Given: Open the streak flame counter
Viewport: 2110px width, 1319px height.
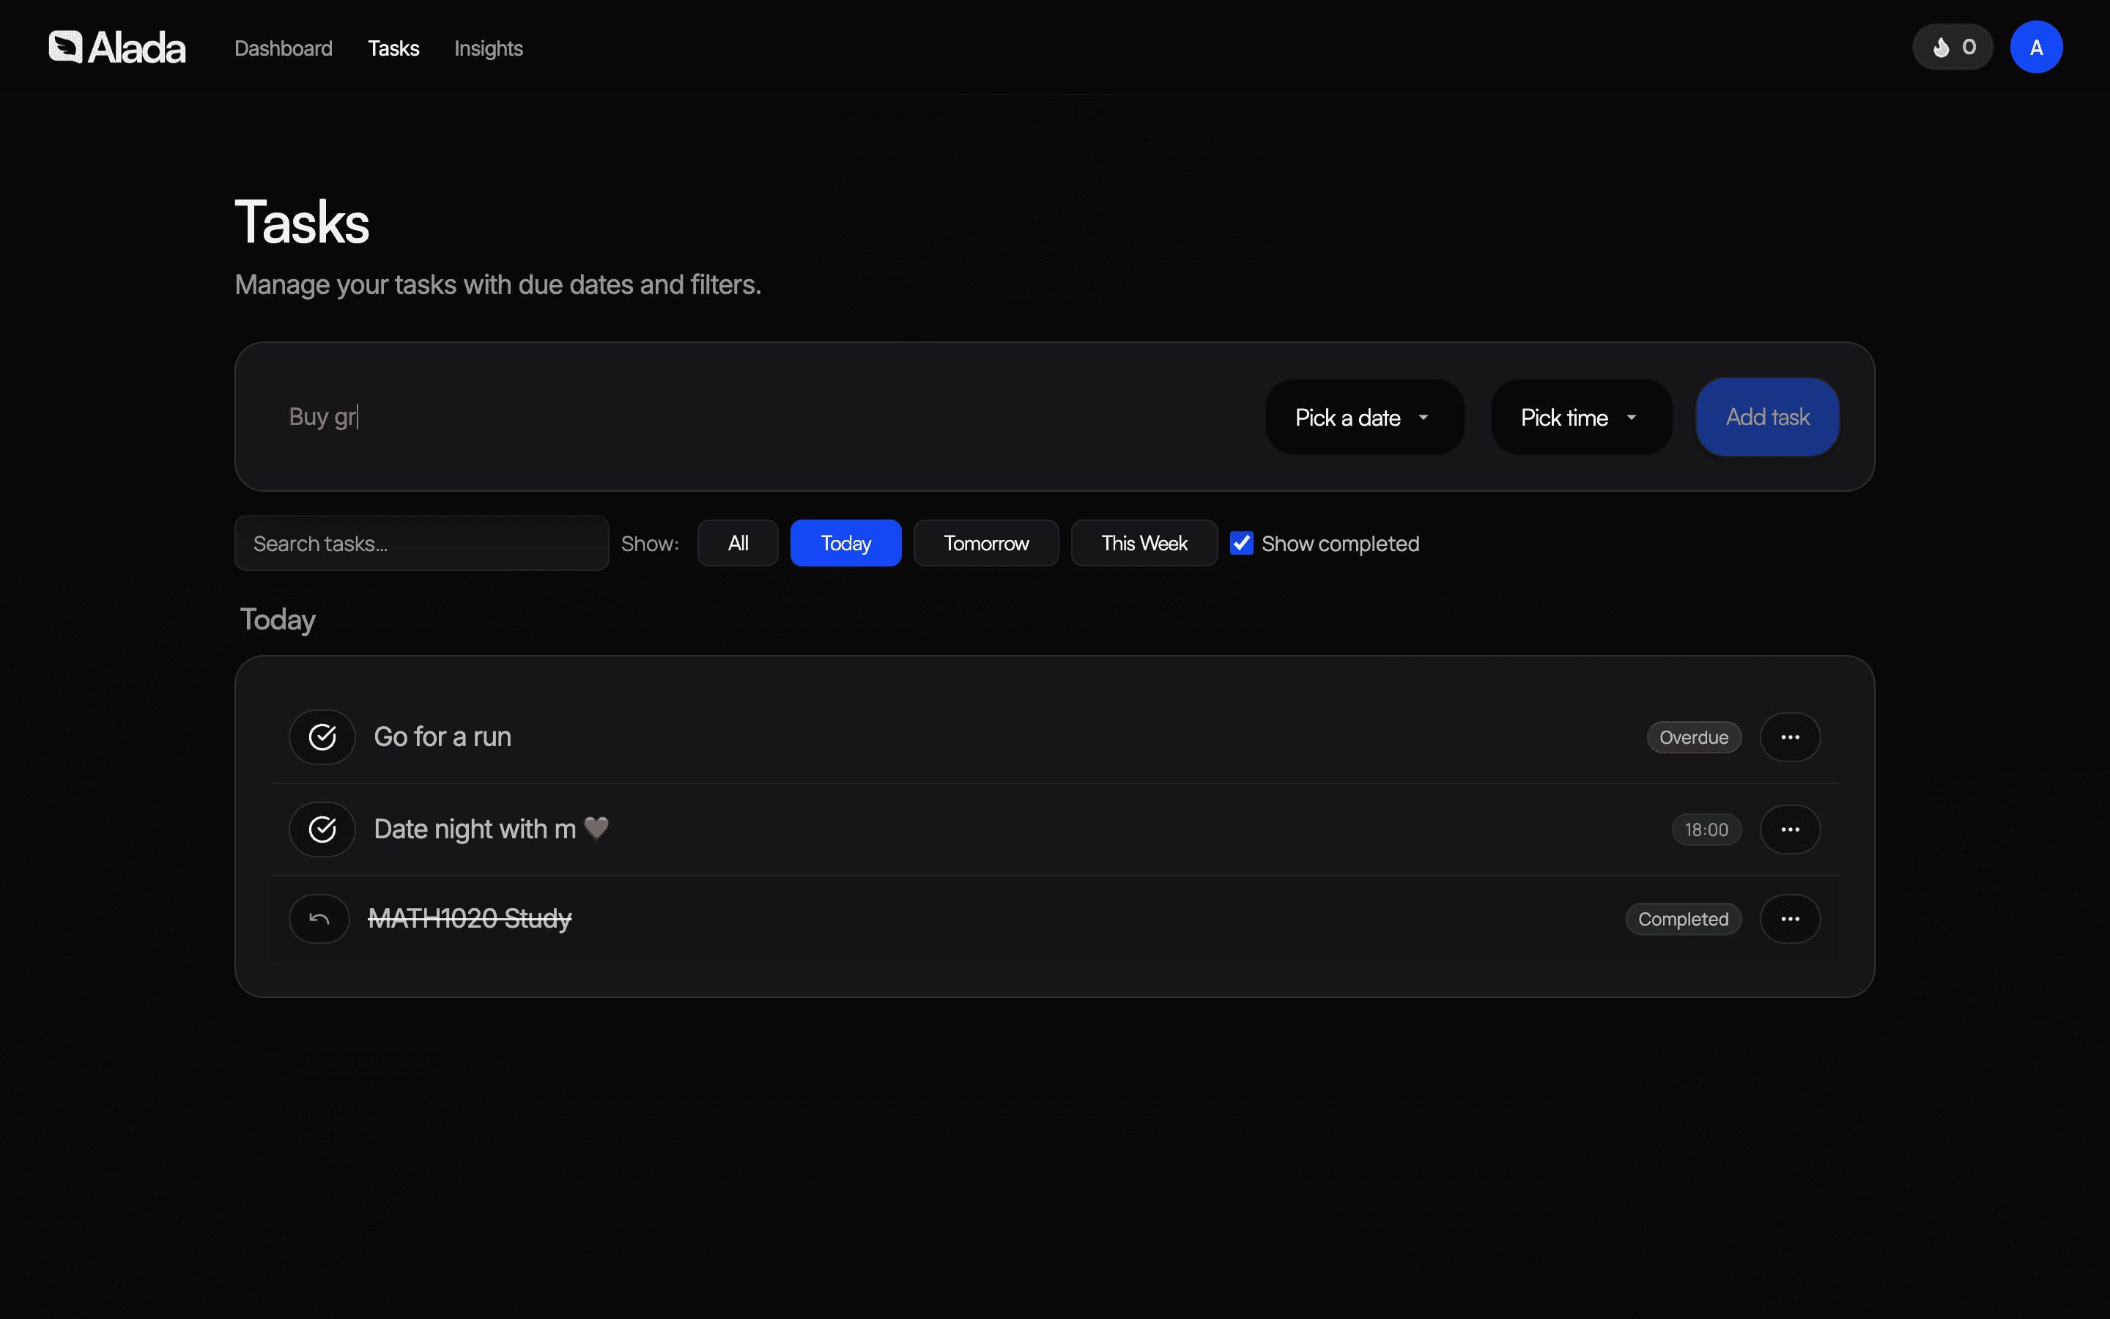Looking at the screenshot, I should [1952, 47].
